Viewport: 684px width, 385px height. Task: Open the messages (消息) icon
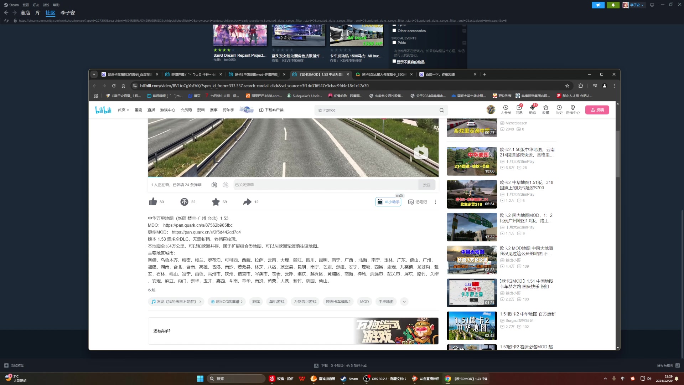coord(519,109)
